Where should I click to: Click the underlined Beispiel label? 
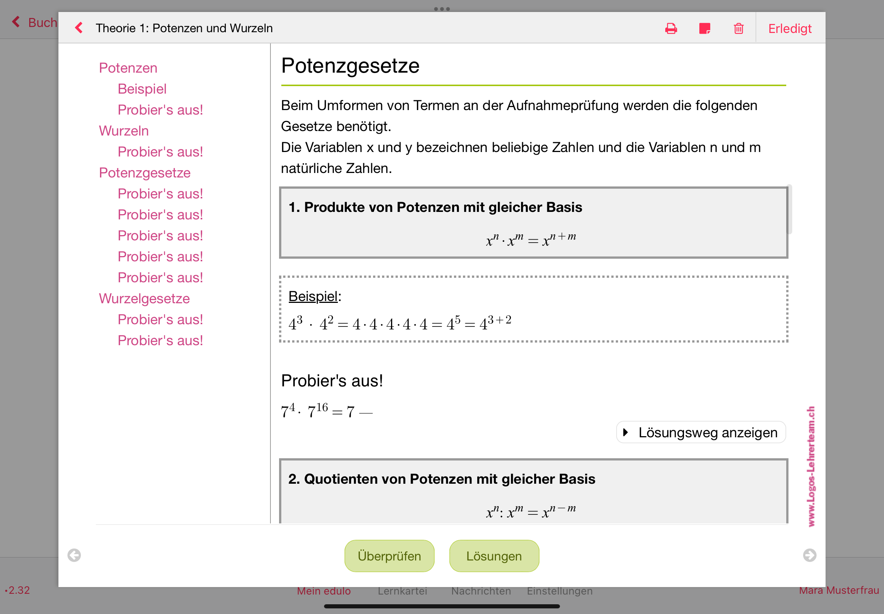313,296
